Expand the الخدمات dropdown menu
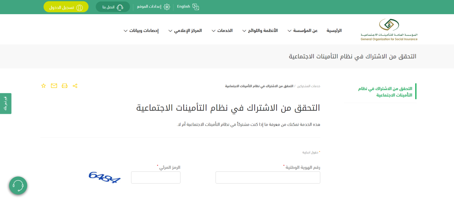Screen dimensions: 454x207 [222, 31]
